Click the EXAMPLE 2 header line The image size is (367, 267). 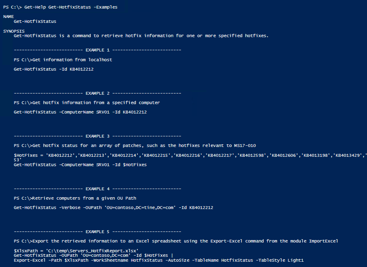(97, 93)
